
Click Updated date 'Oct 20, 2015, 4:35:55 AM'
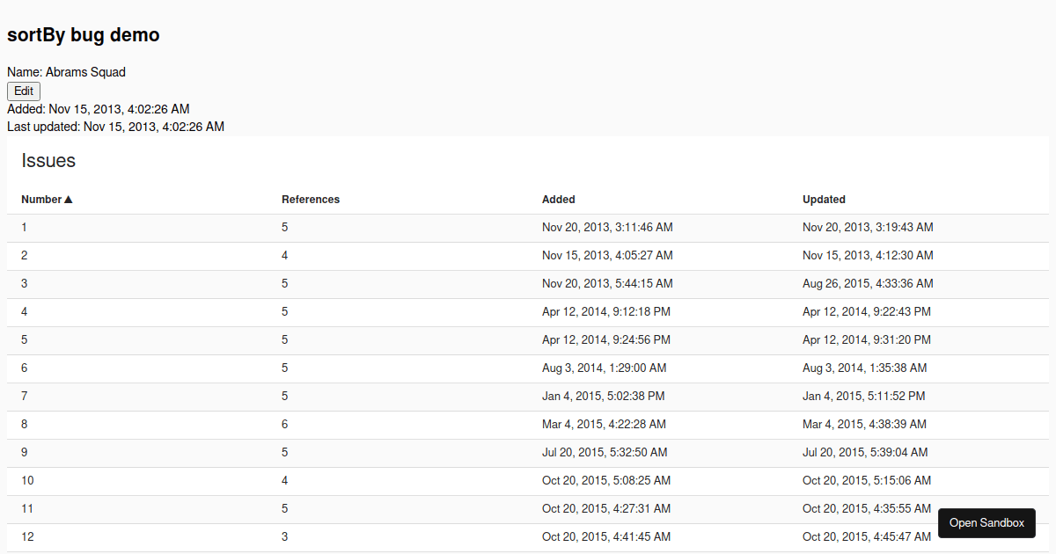(867, 509)
